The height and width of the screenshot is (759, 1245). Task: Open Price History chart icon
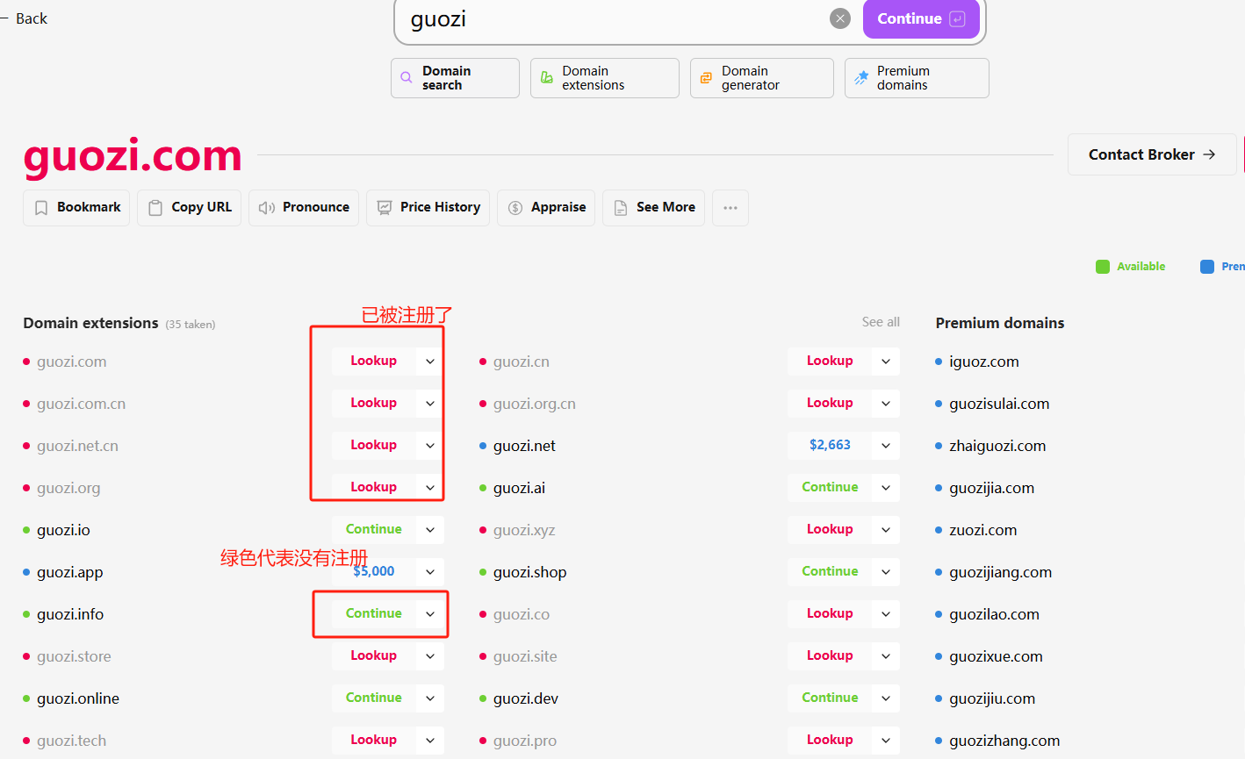coord(385,208)
